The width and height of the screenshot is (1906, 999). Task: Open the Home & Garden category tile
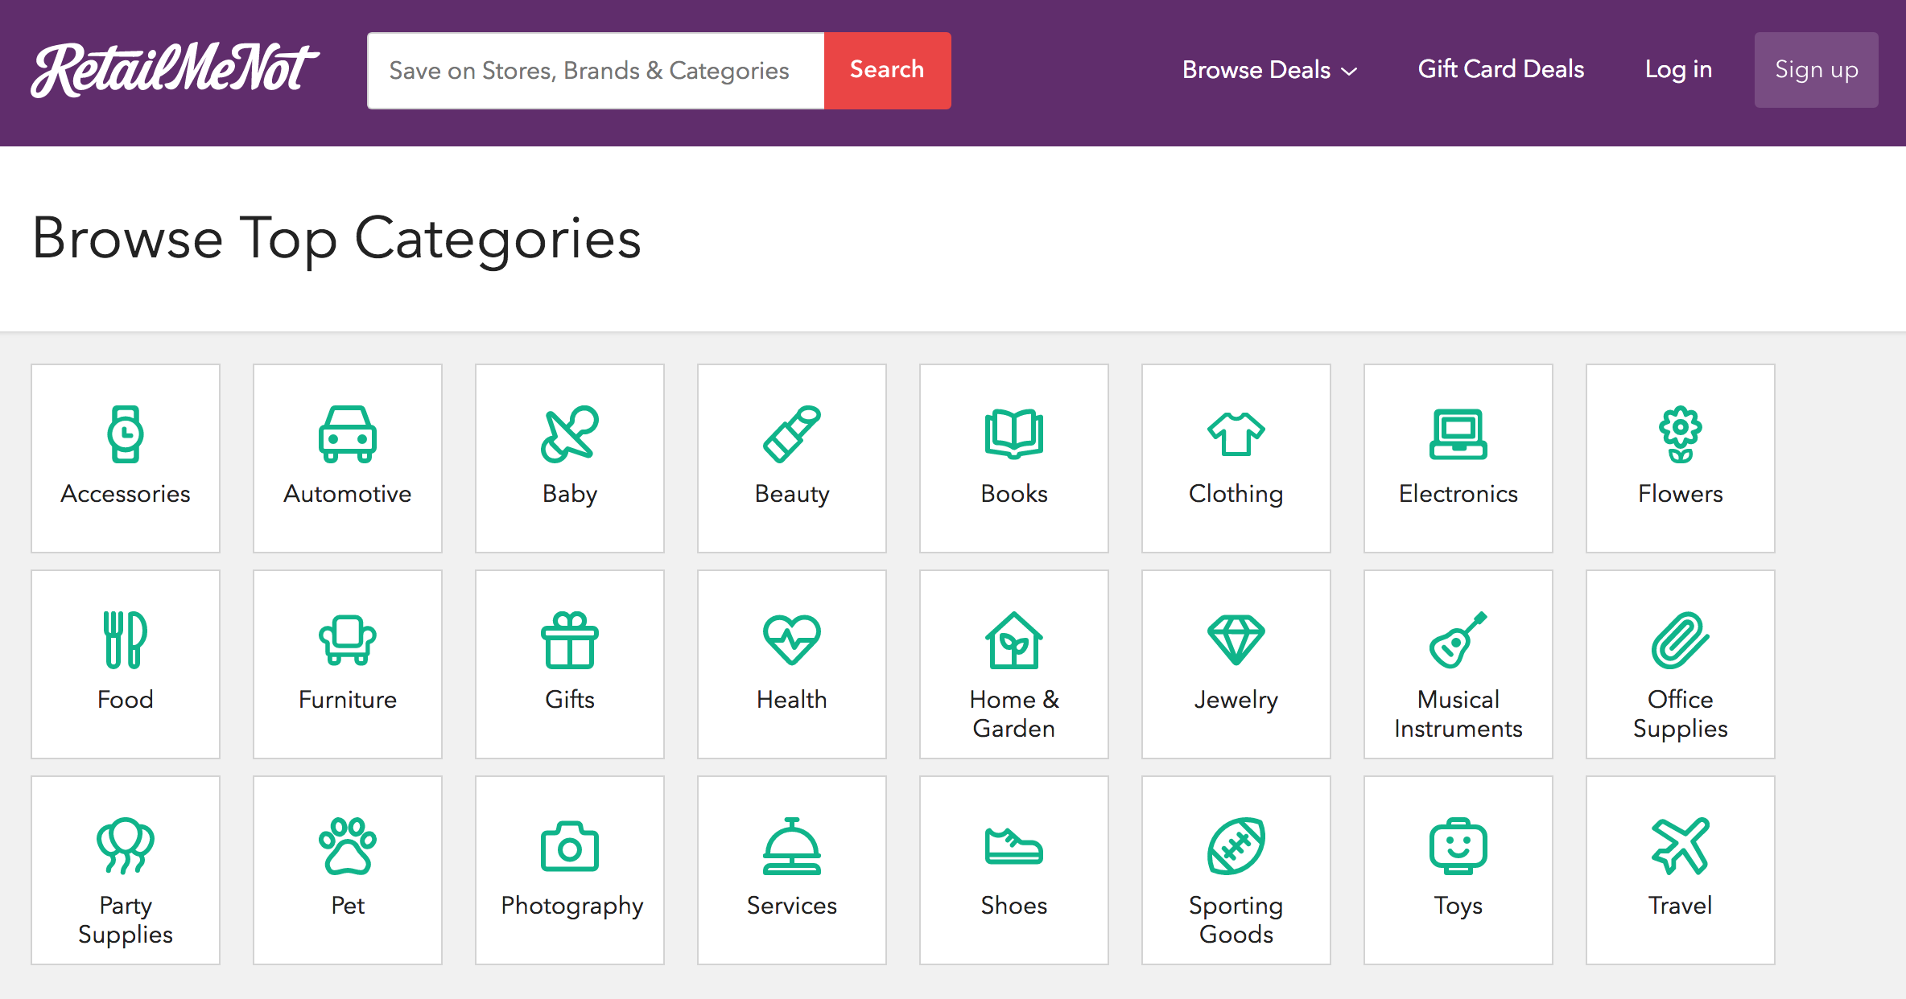click(x=1013, y=664)
